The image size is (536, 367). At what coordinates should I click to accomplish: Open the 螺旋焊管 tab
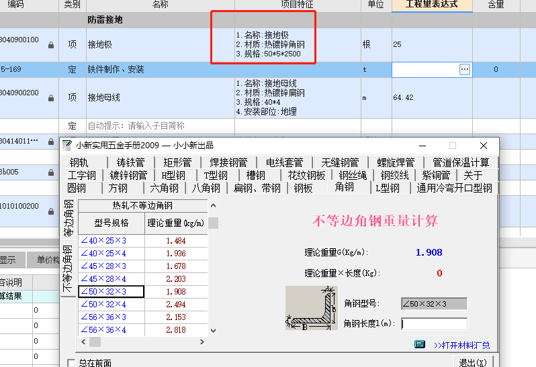[396, 162]
